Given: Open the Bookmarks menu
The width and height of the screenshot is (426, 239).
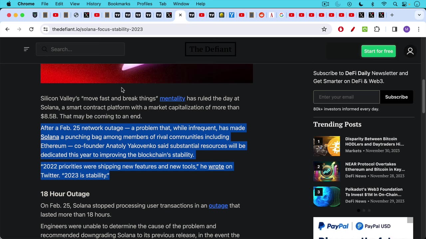Looking at the screenshot, I should tap(119, 4).
